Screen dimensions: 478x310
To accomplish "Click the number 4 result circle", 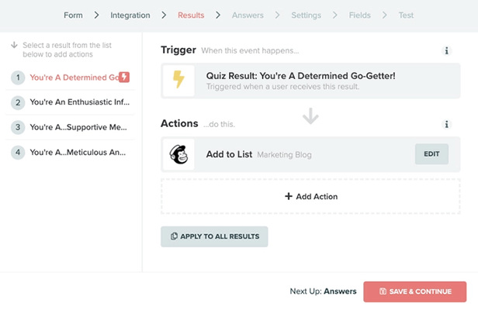I will click(x=18, y=152).
